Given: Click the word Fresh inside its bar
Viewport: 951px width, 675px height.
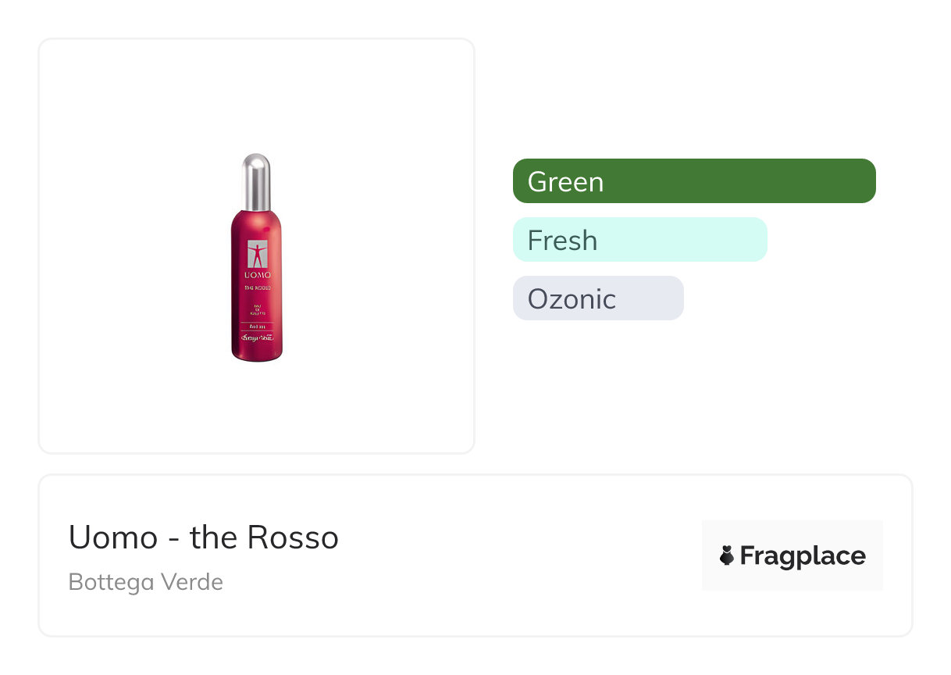Looking at the screenshot, I should click(562, 241).
